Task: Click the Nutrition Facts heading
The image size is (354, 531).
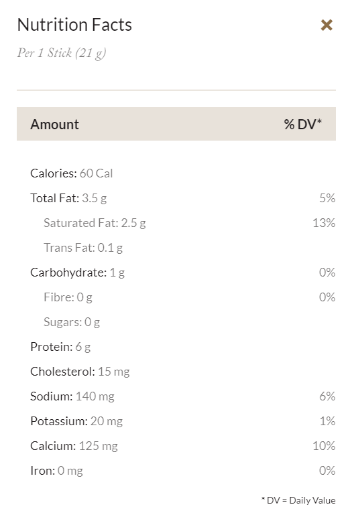Action: click(74, 25)
